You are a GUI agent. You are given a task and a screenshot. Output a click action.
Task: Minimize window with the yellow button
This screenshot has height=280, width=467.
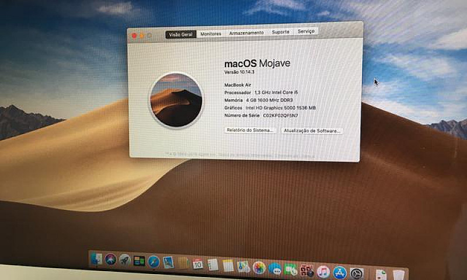pos(142,36)
